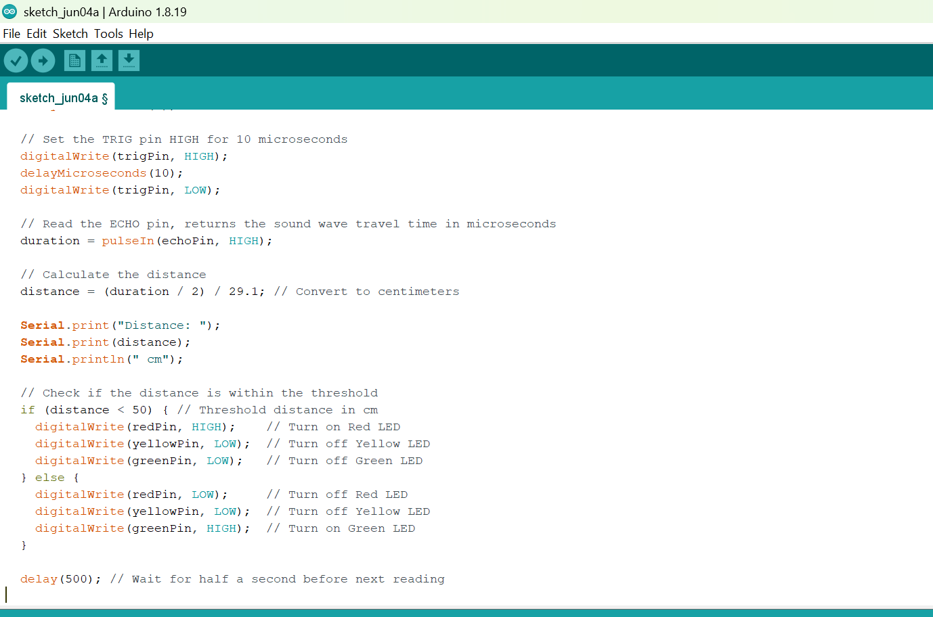Viewport: 933px width, 617px height.
Task: Click the 'Threshold distance in cm' comment
Action: 278,410
